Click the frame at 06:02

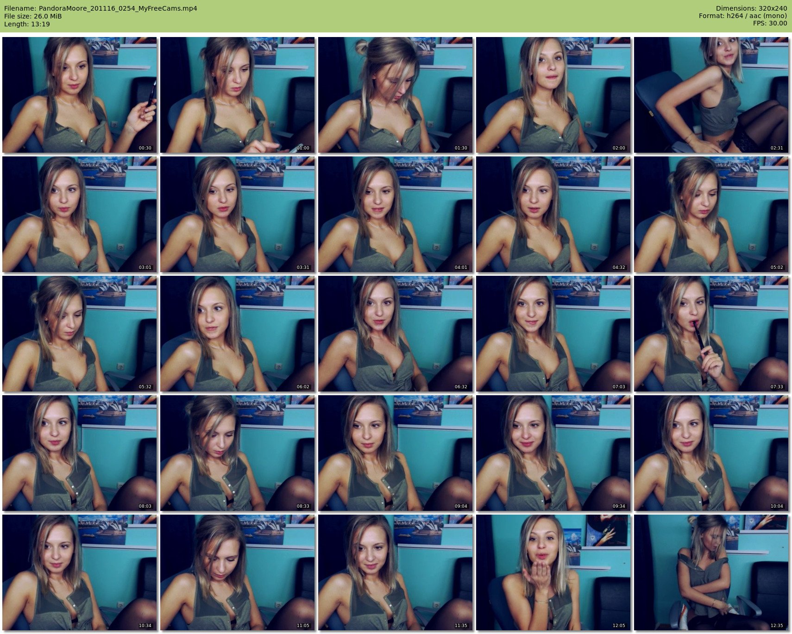(237, 334)
